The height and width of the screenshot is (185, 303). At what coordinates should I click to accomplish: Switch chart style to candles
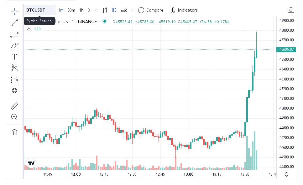pos(114,10)
